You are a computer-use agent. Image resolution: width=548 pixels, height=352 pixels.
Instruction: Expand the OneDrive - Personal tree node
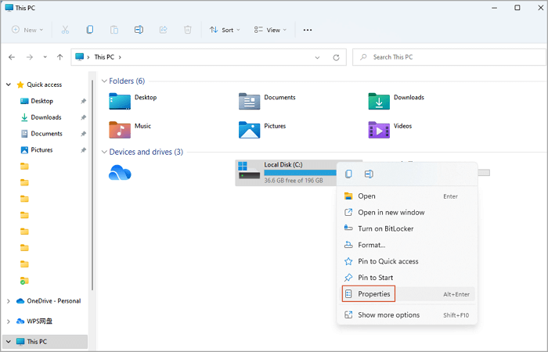point(9,301)
